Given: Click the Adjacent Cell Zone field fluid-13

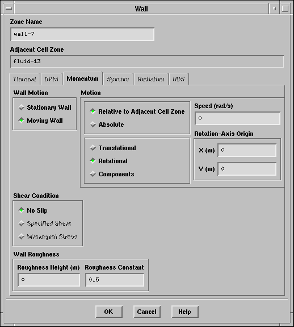Looking at the screenshot, I should [147, 61].
